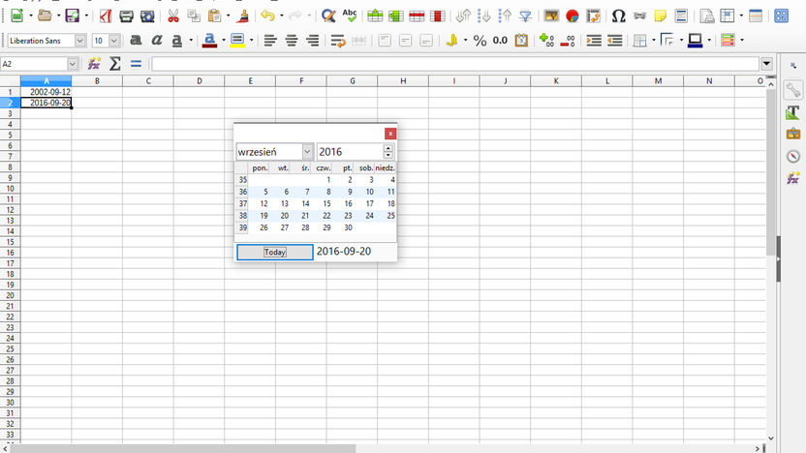Delete rows icon
This screenshot has width=806, height=453.
[x=417, y=15]
